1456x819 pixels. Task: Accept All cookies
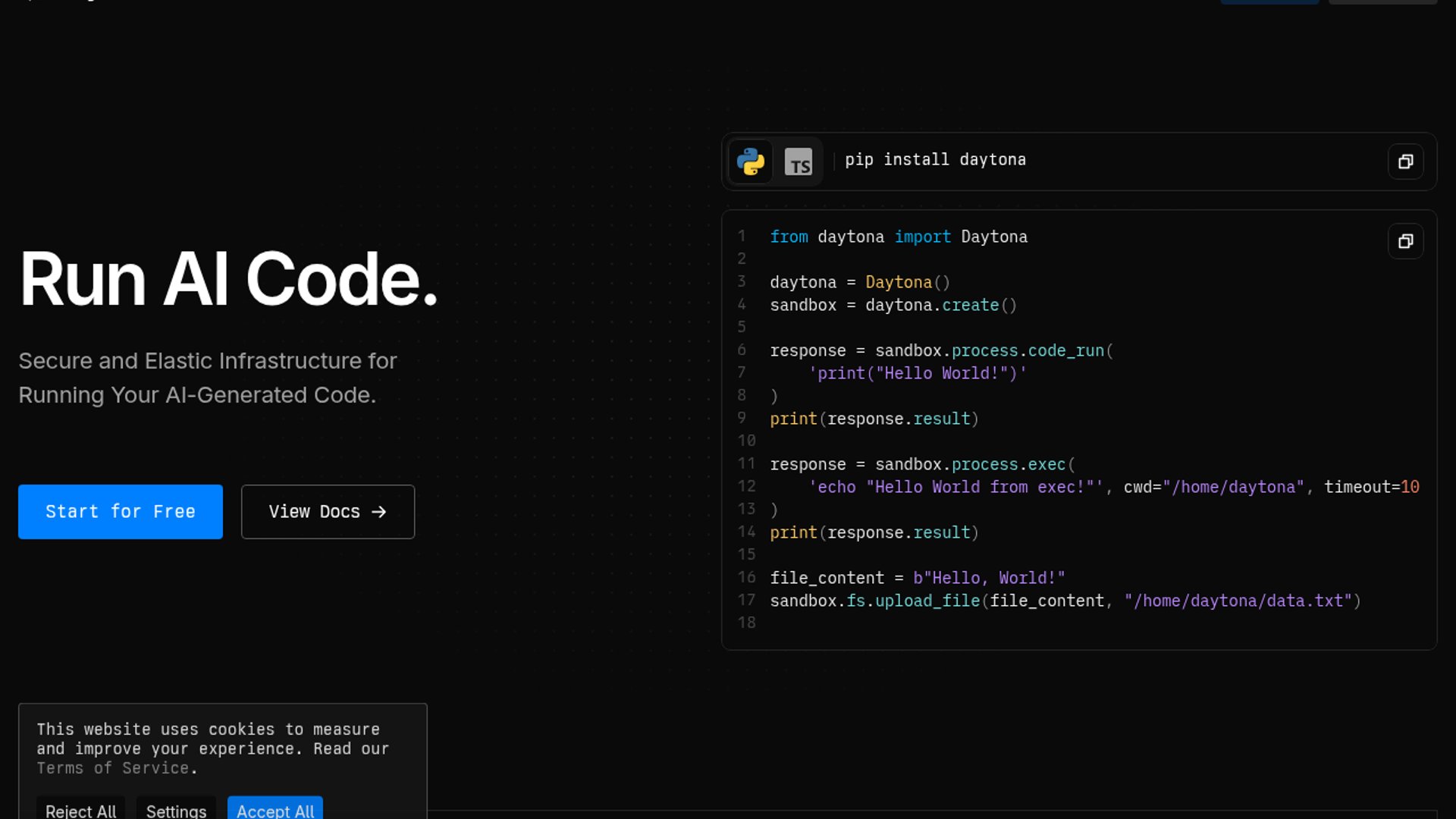[x=275, y=810]
